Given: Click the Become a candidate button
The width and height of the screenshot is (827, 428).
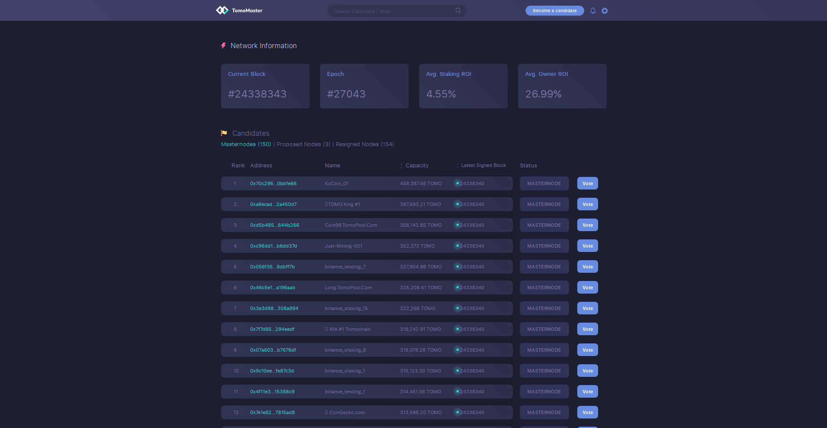Looking at the screenshot, I should [x=554, y=10].
